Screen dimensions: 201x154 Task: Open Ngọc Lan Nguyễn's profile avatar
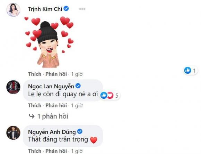13,87
